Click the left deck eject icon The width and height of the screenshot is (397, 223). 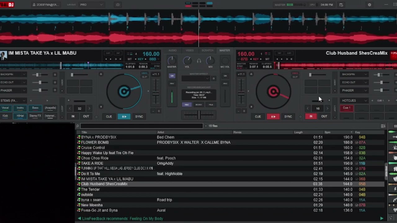pos(101,74)
